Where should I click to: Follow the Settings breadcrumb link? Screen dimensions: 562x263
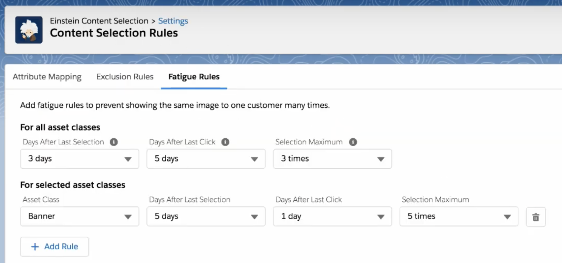[173, 21]
